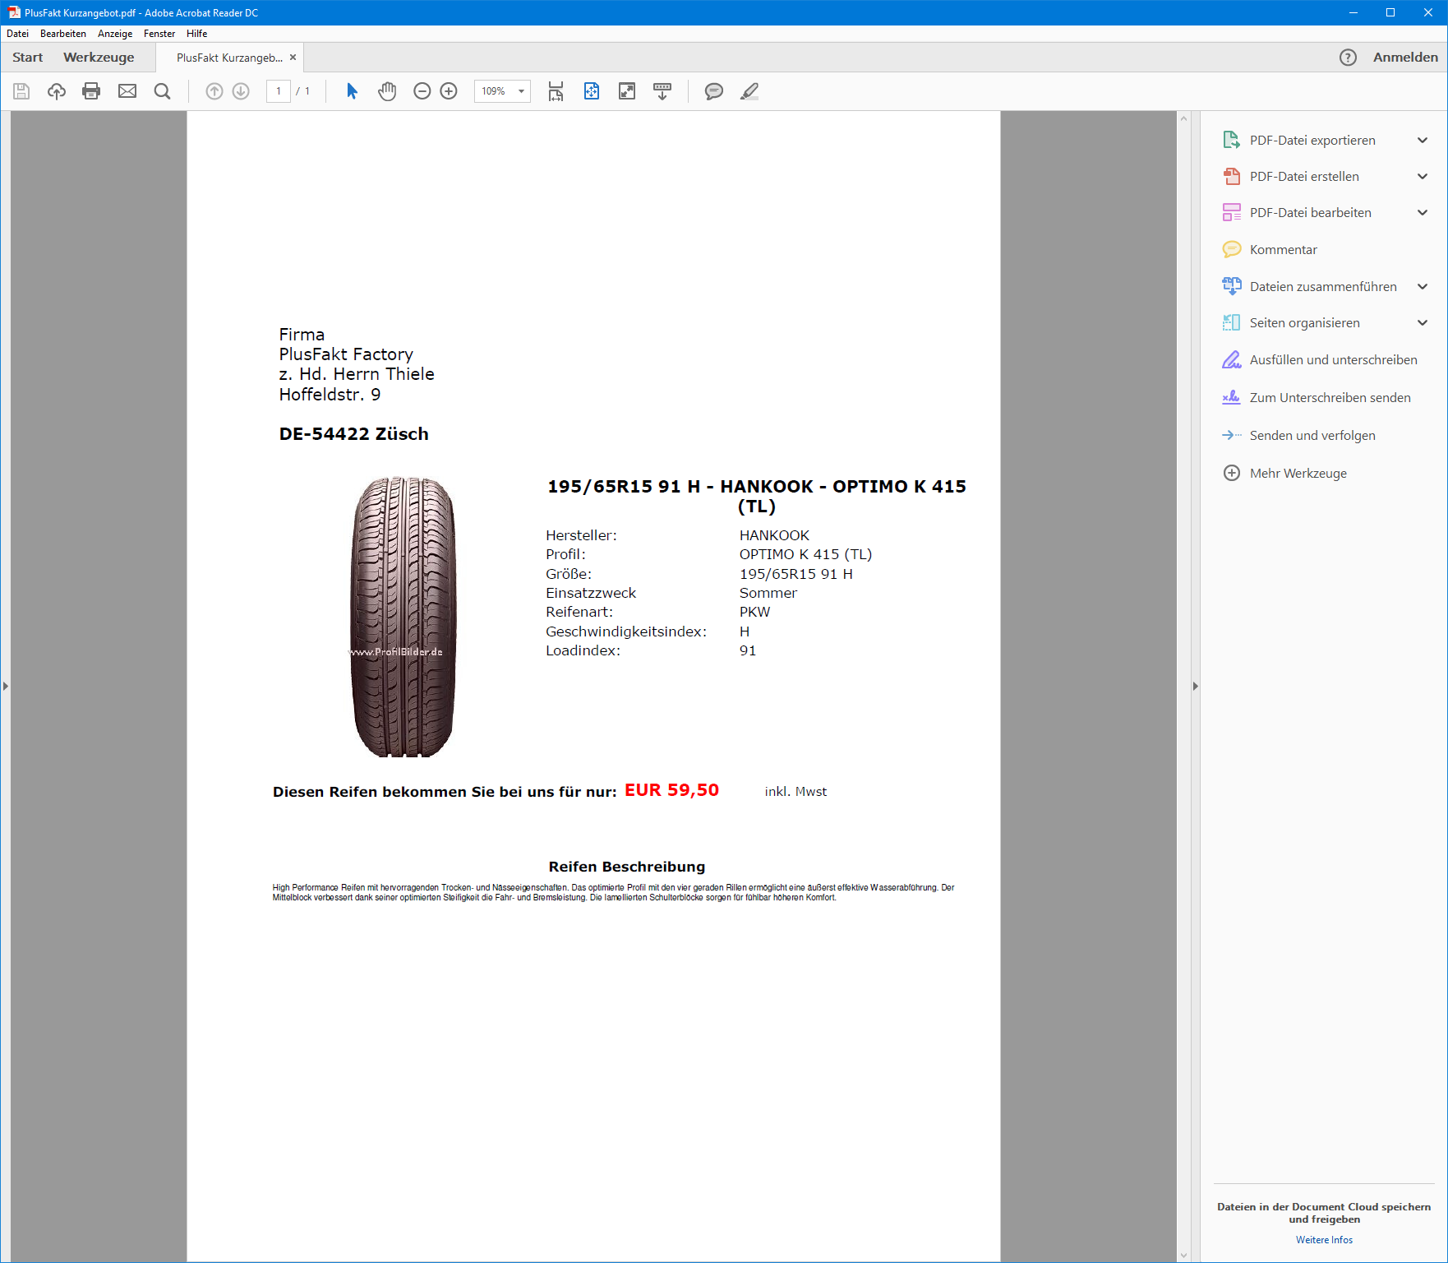Click the Print icon
Image resolution: width=1448 pixels, height=1263 pixels.
[x=91, y=91]
